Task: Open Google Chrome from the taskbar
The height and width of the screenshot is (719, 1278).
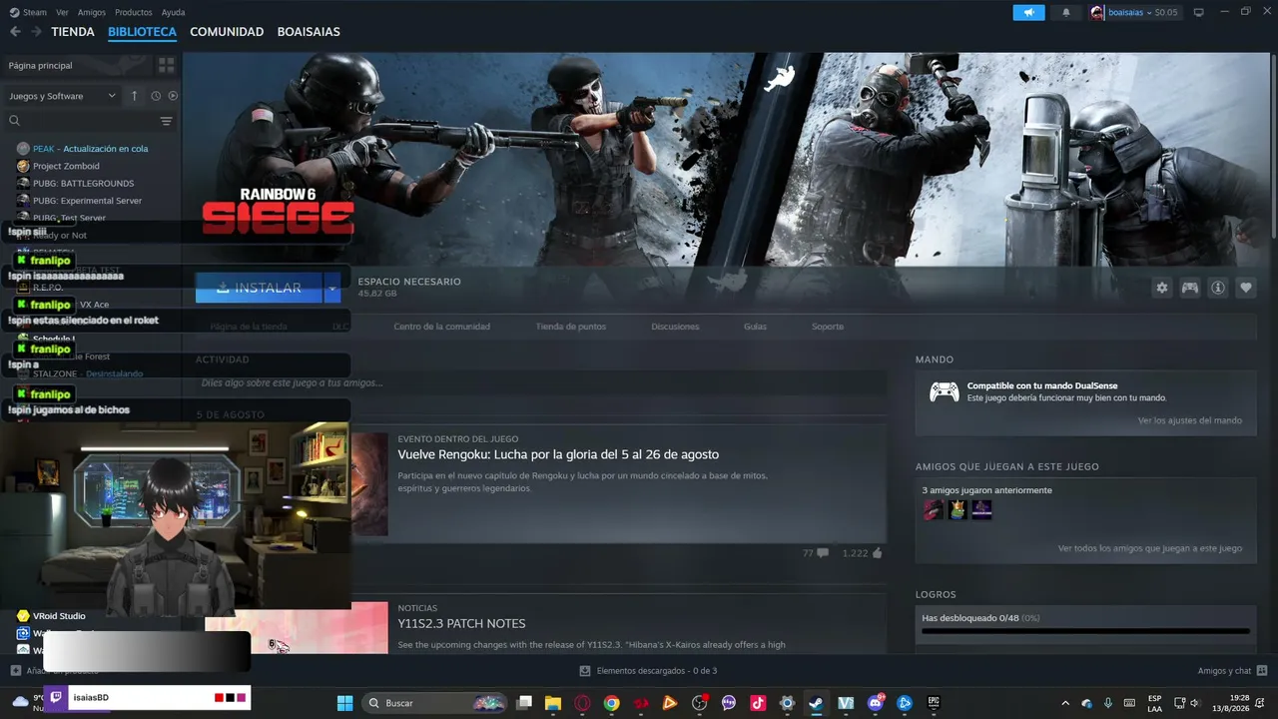Action: 611,703
